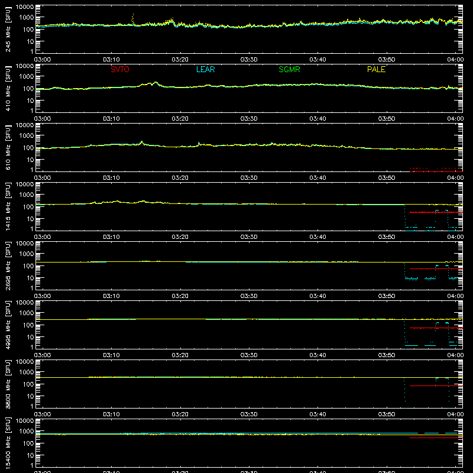Select the 15400 MHz [SFU] axis label
The image size is (473, 473).
8,443
